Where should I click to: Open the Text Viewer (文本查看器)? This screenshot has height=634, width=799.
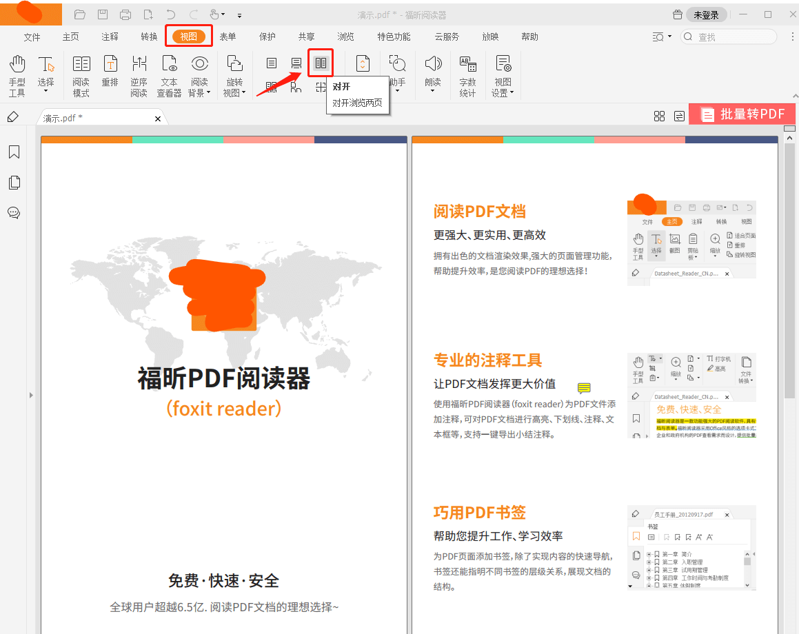point(169,76)
